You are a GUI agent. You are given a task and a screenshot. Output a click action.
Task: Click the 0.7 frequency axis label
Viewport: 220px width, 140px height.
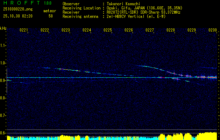coord(3,115)
